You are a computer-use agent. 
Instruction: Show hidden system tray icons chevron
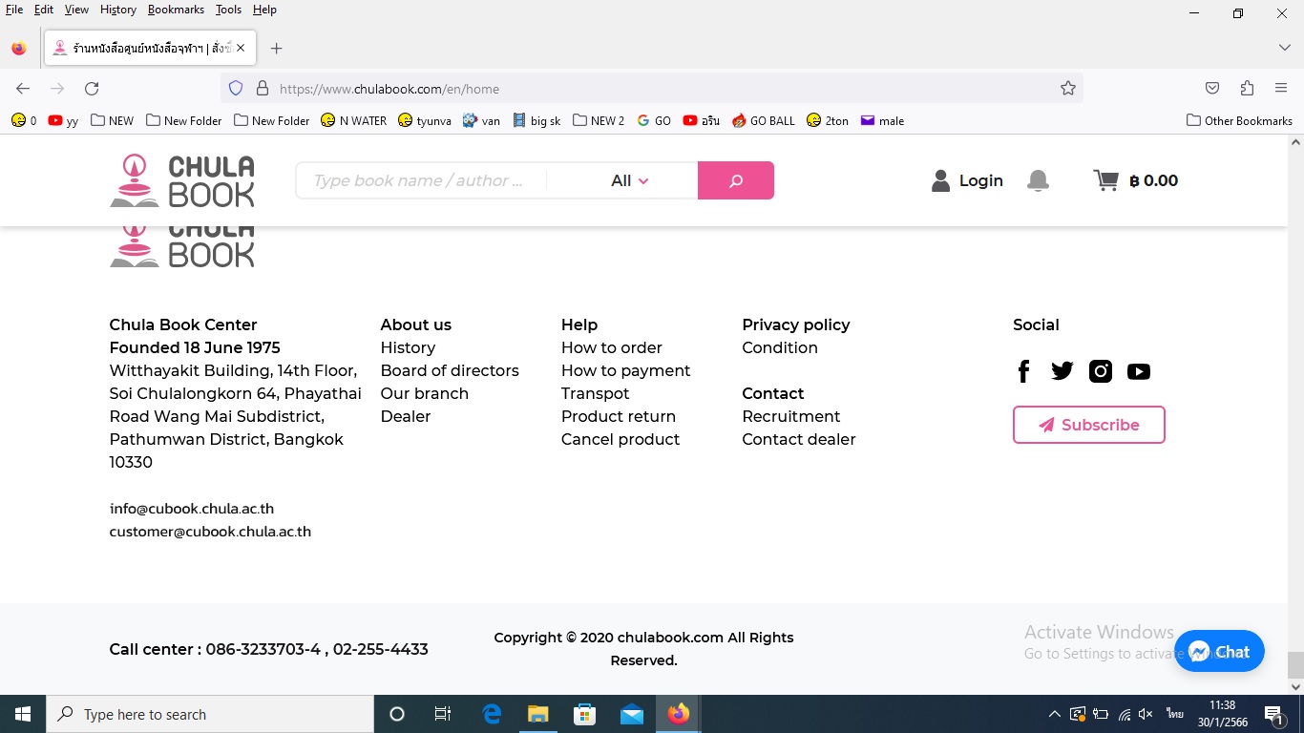(1054, 714)
